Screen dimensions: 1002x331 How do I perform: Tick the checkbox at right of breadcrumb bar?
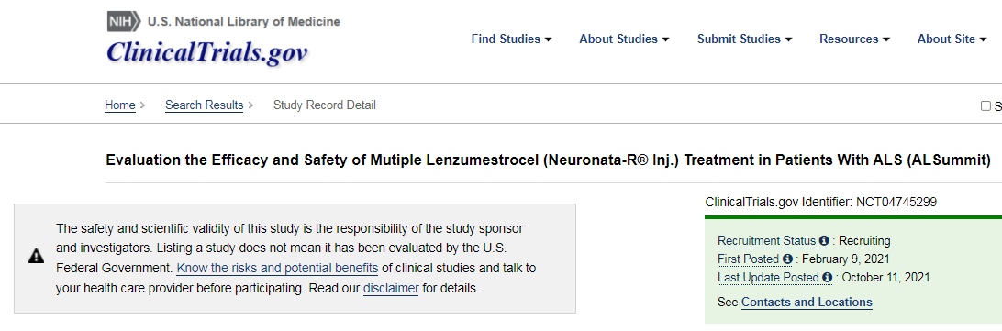point(985,106)
